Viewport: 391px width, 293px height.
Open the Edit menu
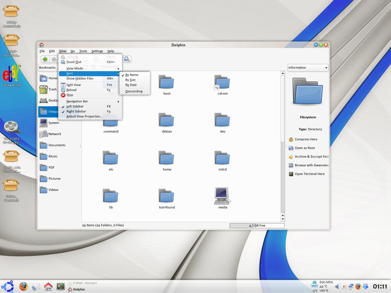coord(52,51)
